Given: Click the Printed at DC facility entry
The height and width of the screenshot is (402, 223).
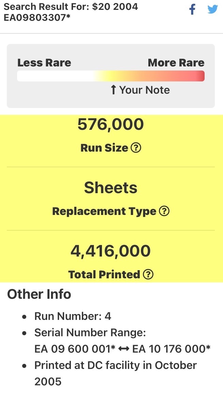Looking at the screenshot, I should click(116, 373).
